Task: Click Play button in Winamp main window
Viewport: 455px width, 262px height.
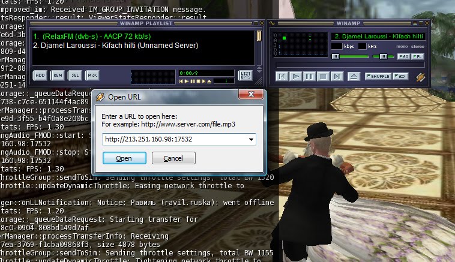Action: click(295, 77)
